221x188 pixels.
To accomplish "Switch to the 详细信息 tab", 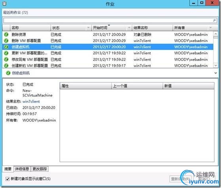I will tap(22, 169).
